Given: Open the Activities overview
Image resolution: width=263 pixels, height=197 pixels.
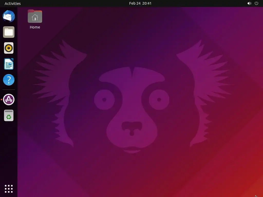Looking at the screenshot, I should (x=13, y=3).
